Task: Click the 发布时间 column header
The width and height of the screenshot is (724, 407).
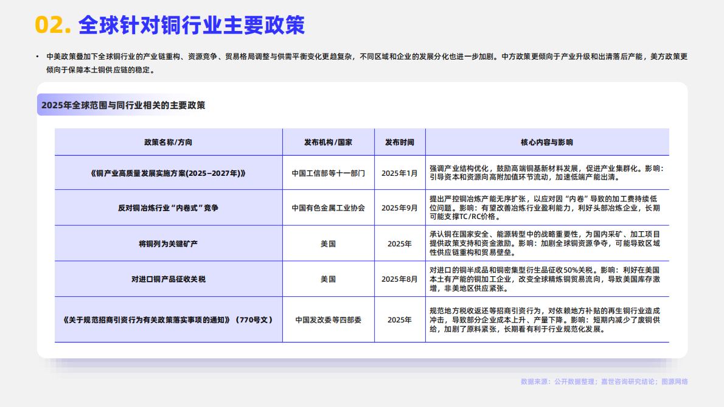Action: tap(400, 142)
